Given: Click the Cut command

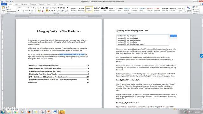Looking at the screenshot, I should pyautogui.click(x=8, y=7).
